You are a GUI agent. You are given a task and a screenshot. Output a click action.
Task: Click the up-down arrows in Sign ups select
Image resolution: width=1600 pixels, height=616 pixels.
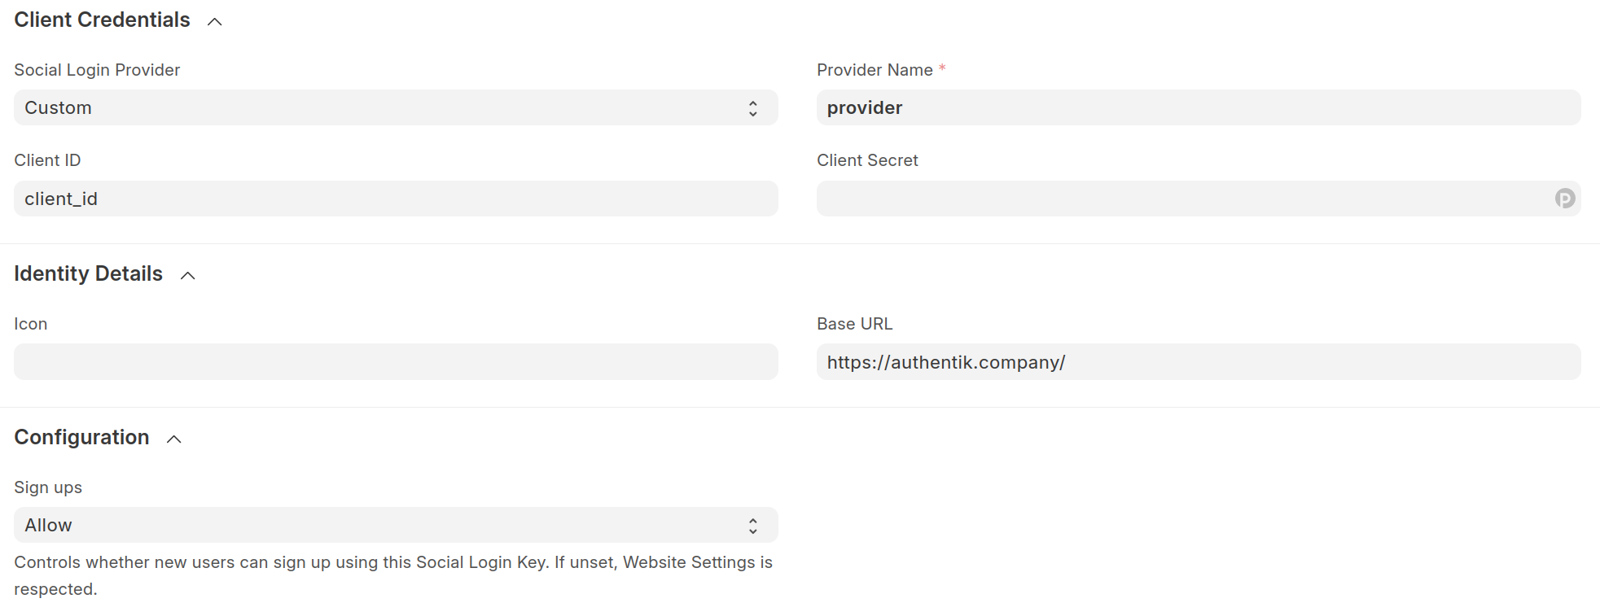753,526
